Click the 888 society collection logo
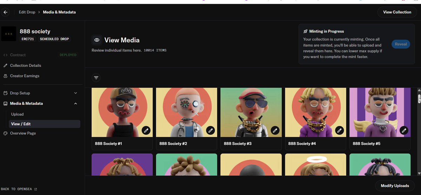The image size is (421, 195). [9, 34]
